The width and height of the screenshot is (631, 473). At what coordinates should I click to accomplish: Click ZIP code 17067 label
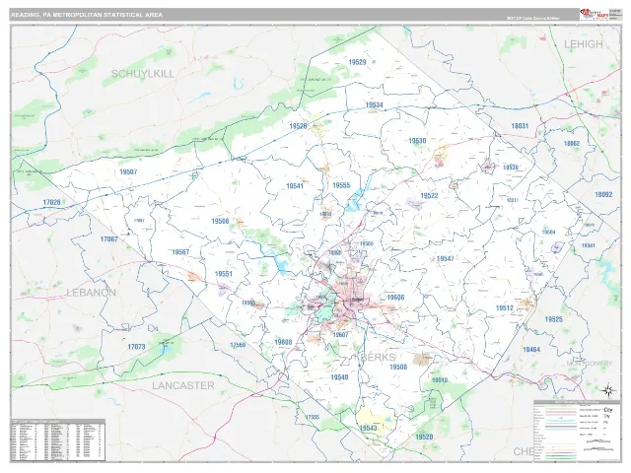(x=109, y=239)
